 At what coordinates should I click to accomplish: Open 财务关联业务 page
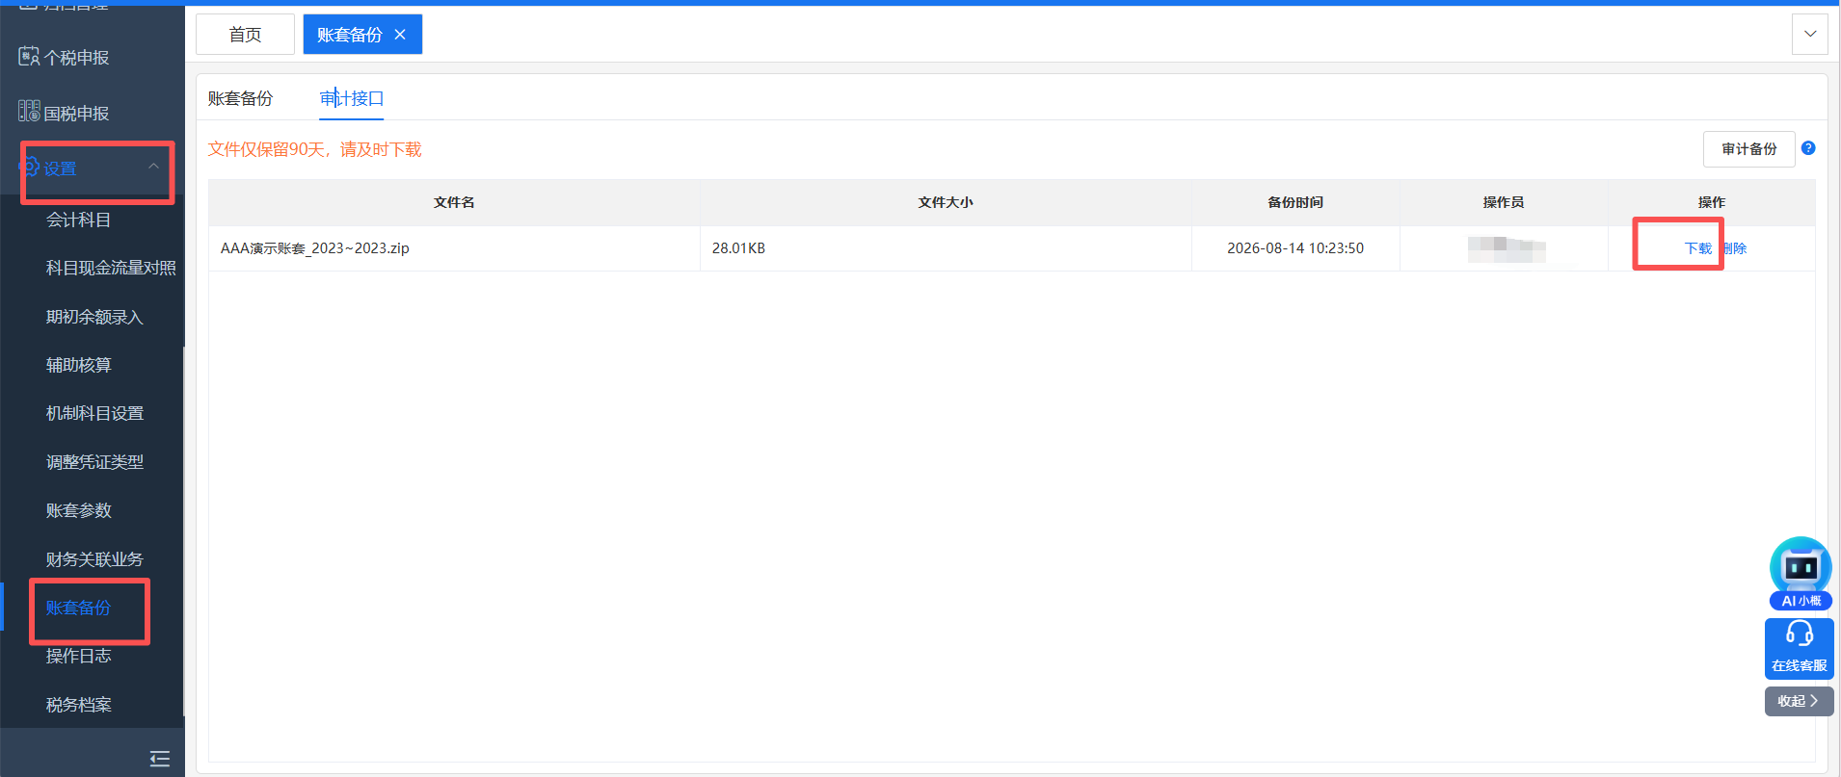click(94, 559)
